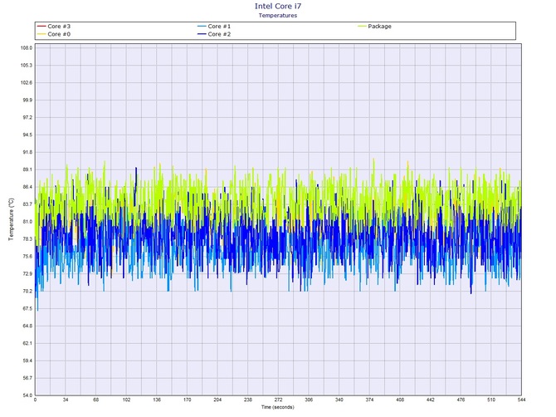Click the 476 tick on time axis

coord(461,400)
